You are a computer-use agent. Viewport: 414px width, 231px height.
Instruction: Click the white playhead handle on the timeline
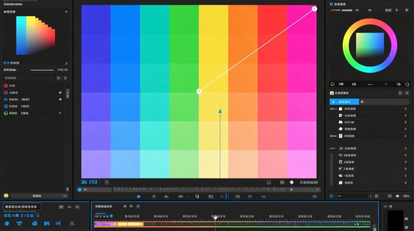tap(216, 218)
